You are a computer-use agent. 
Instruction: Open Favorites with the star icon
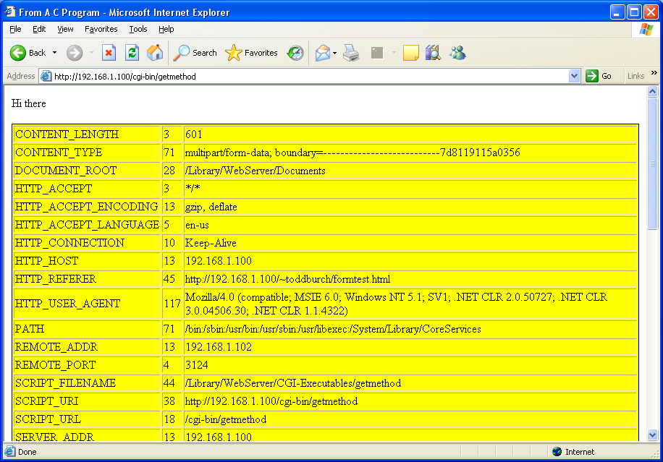(x=233, y=53)
